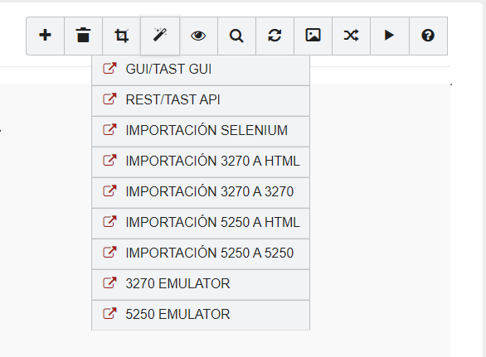
Task: Click the trash delete icon
Action: (x=84, y=36)
